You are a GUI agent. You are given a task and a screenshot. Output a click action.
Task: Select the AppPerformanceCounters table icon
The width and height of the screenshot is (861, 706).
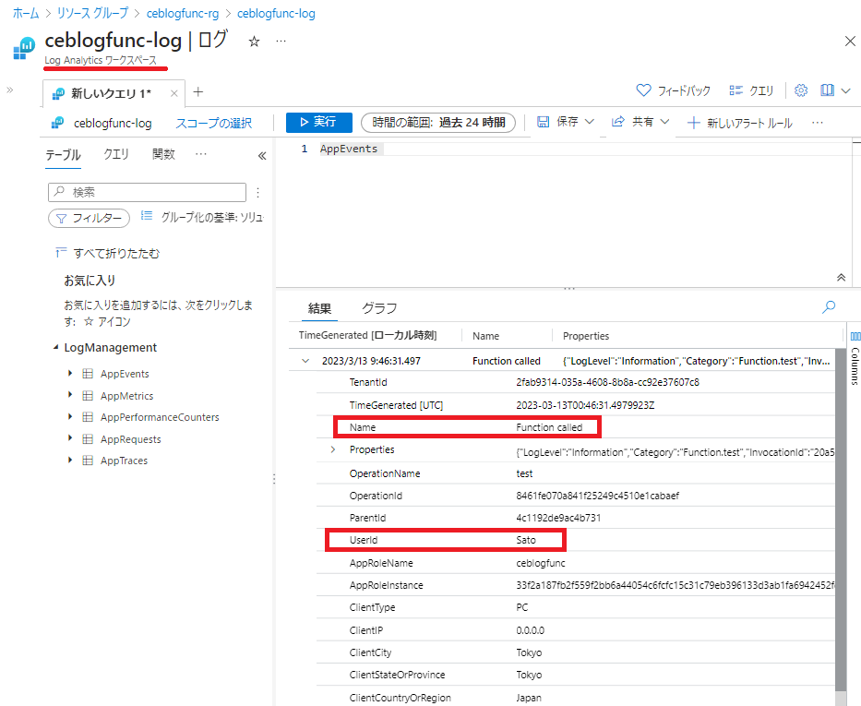[88, 417]
